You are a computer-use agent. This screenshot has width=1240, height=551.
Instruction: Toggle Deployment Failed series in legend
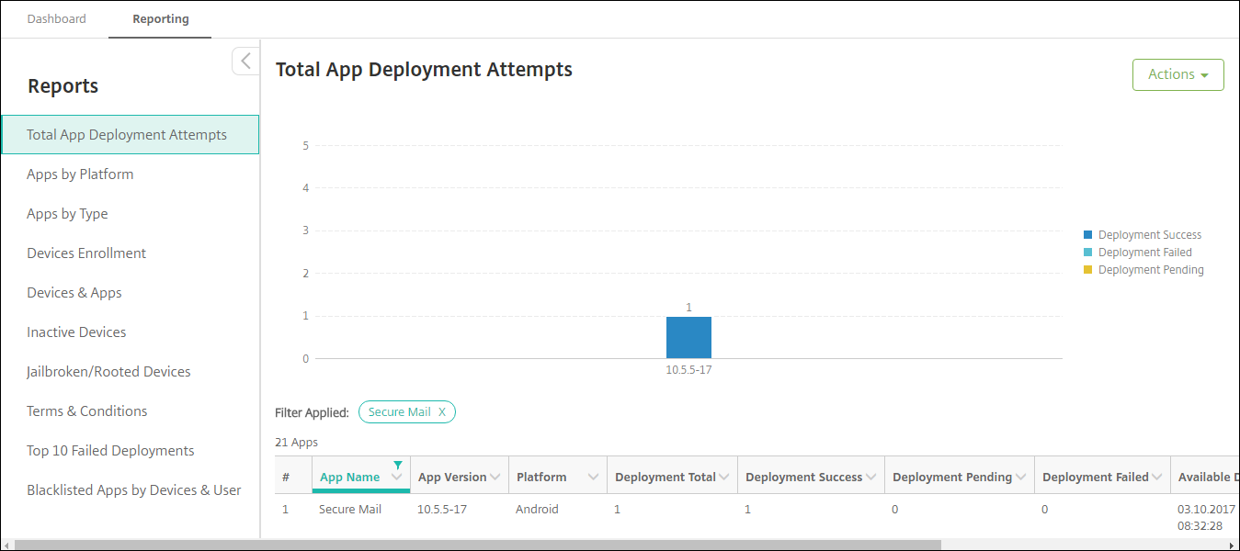click(x=1088, y=253)
